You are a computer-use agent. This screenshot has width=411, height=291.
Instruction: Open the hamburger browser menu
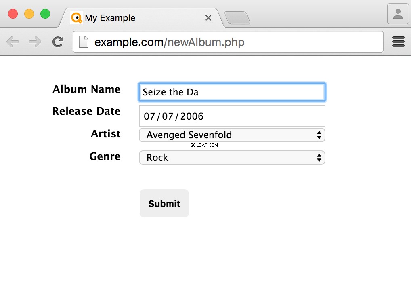pos(398,42)
